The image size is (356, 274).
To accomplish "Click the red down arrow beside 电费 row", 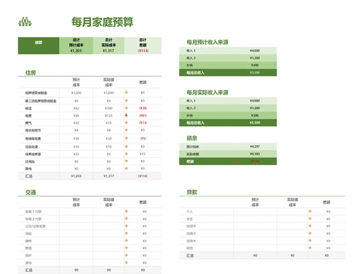I will [x=127, y=115].
